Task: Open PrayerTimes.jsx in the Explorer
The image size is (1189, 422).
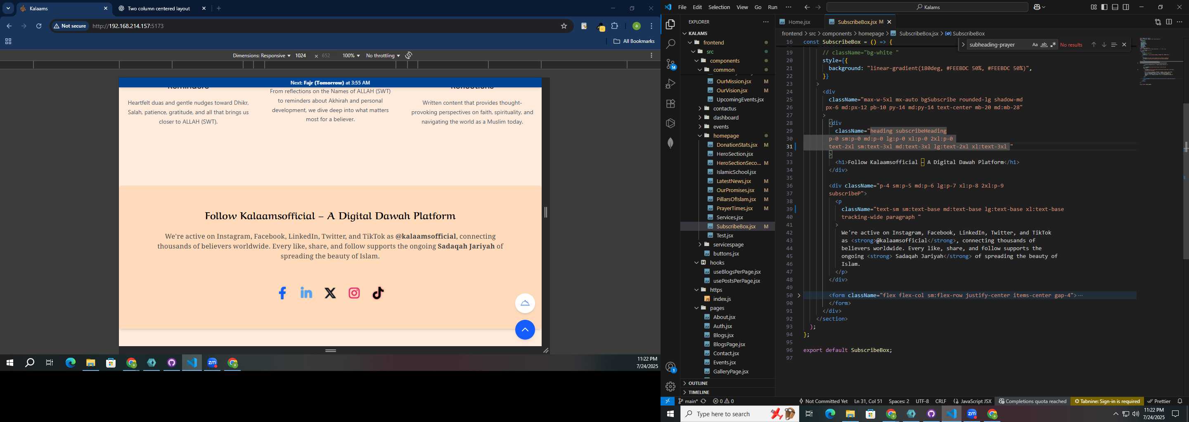Action: point(734,208)
